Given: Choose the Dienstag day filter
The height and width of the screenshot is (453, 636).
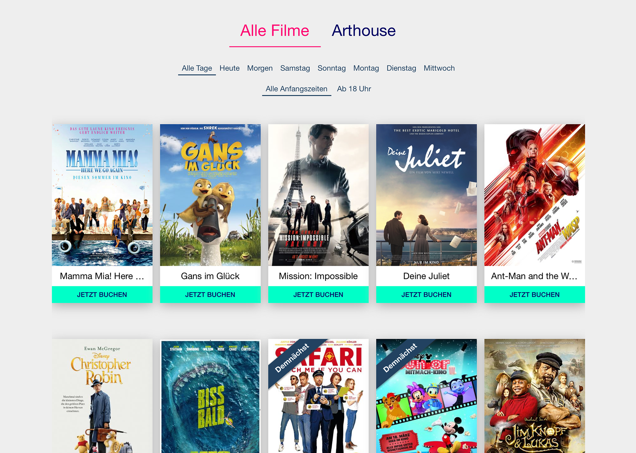Looking at the screenshot, I should tap(401, 68).
